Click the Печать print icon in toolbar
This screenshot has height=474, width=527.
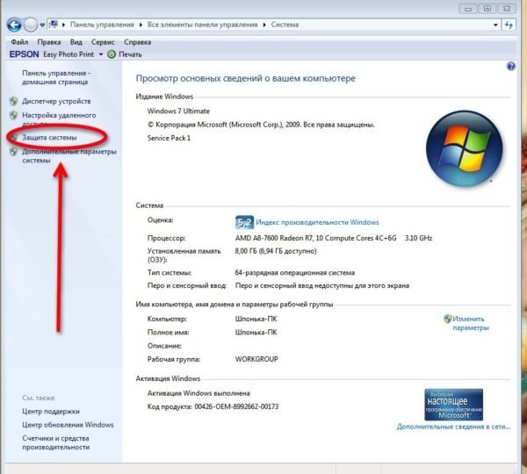[112, 54]
